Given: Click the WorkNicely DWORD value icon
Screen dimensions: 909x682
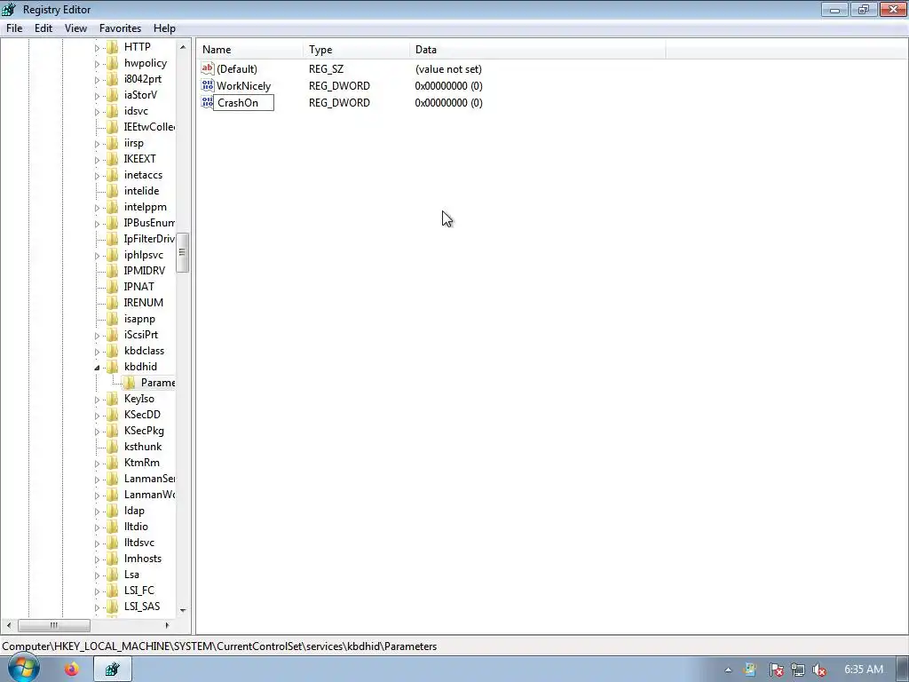Looking at the screenshot, I should 208,86.
